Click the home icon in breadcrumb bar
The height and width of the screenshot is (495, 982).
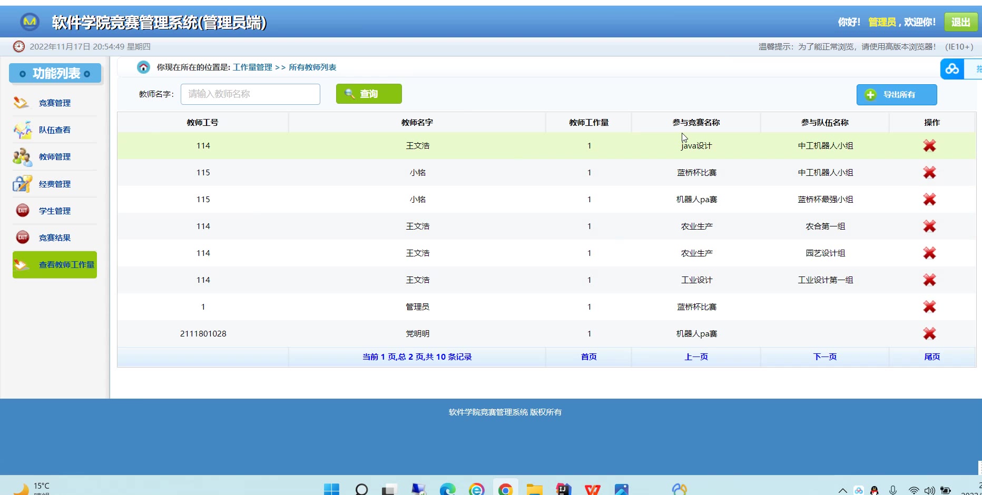[143, 67]
